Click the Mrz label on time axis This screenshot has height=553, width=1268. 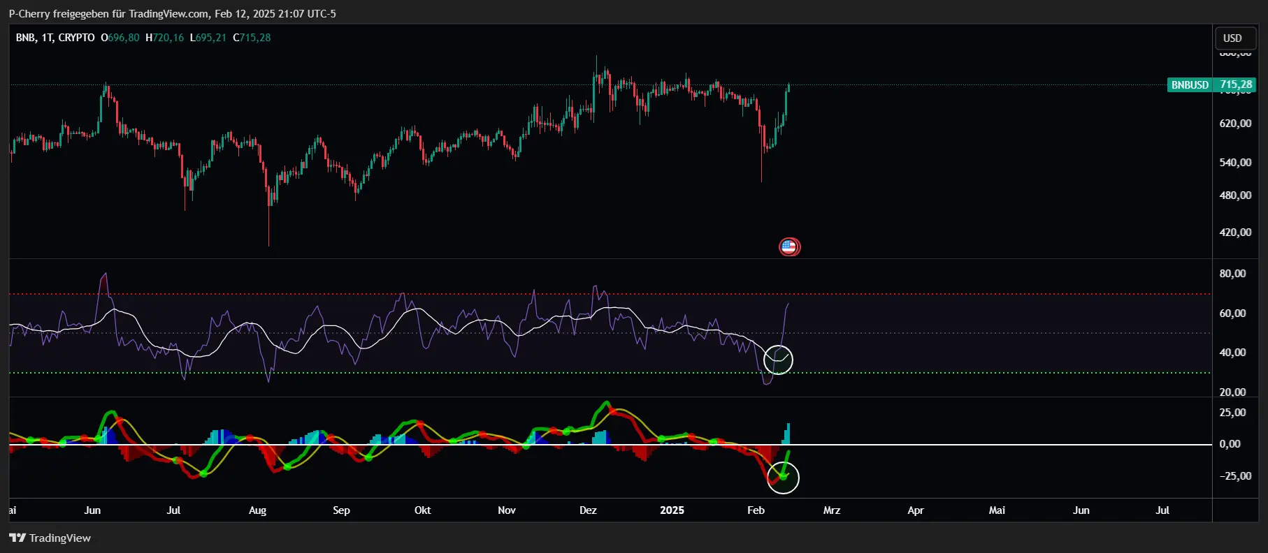point(832,510)
